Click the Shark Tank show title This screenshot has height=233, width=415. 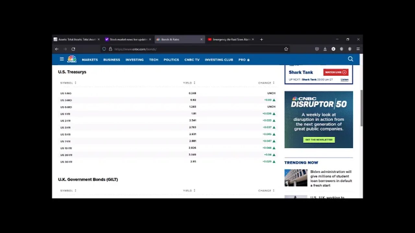tap(301, 72)
